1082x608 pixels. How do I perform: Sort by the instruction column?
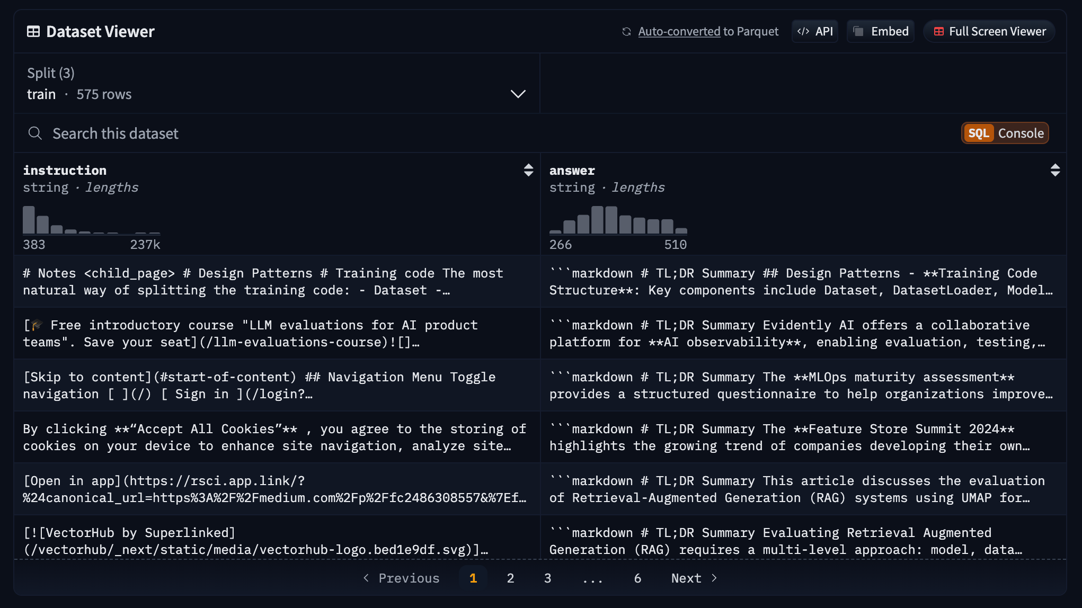click(x=528, y=170)
